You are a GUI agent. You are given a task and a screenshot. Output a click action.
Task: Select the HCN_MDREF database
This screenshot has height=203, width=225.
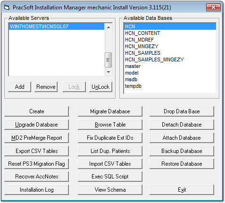170,40
